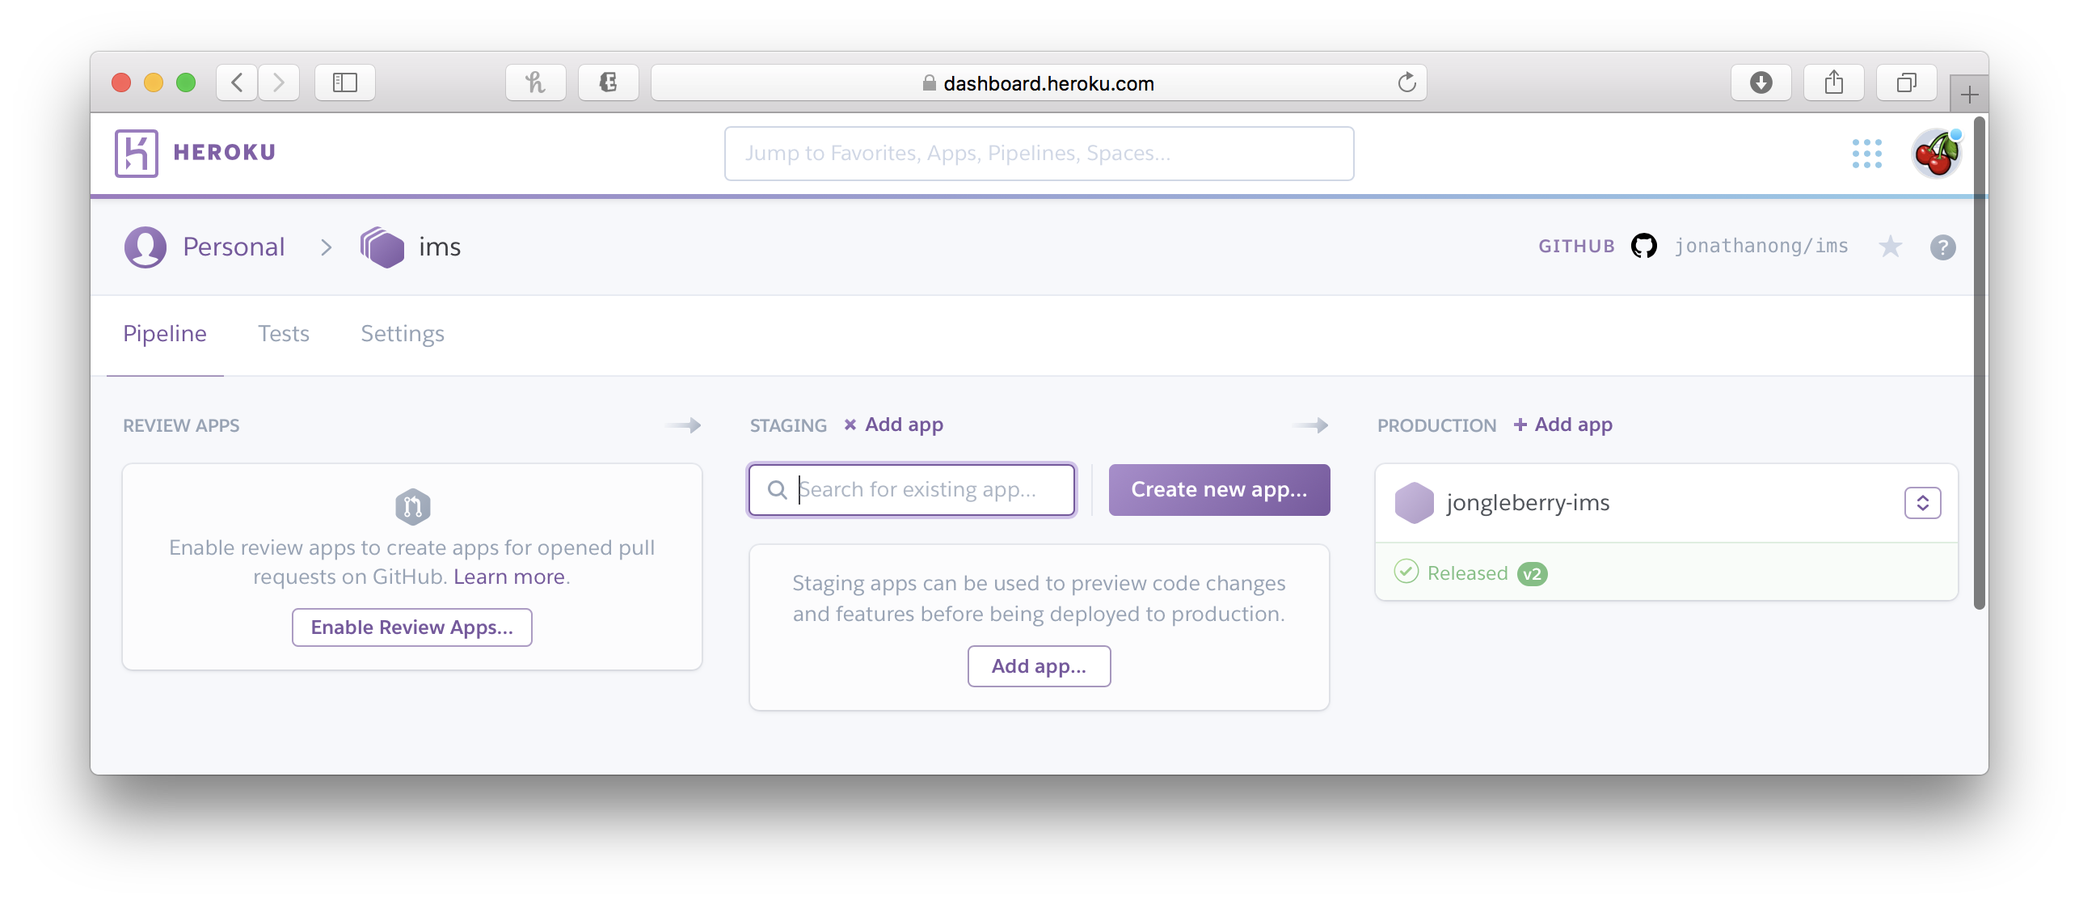Favorite the ims pipeline with star
2079x904 pixels.
(1890, 247)
